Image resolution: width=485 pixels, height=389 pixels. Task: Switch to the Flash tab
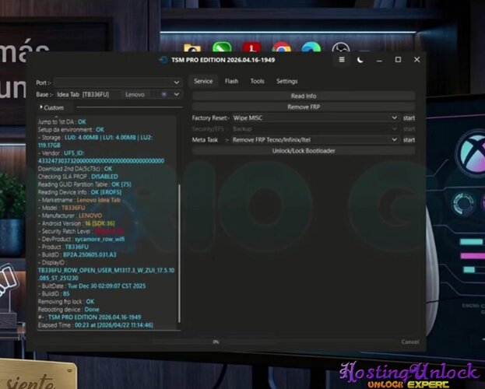coord(231,82)
